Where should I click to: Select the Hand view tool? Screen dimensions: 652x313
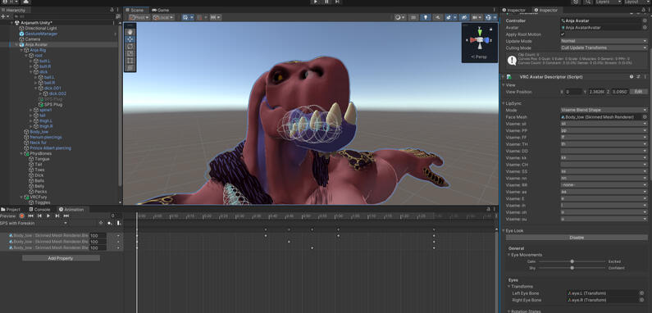(x=130, y=32)
